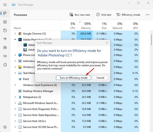The width and height of the screenshot is (153, 132).
Task: Click the Microsoft Windows Search Indexer icon
Action: coord(20,103)
